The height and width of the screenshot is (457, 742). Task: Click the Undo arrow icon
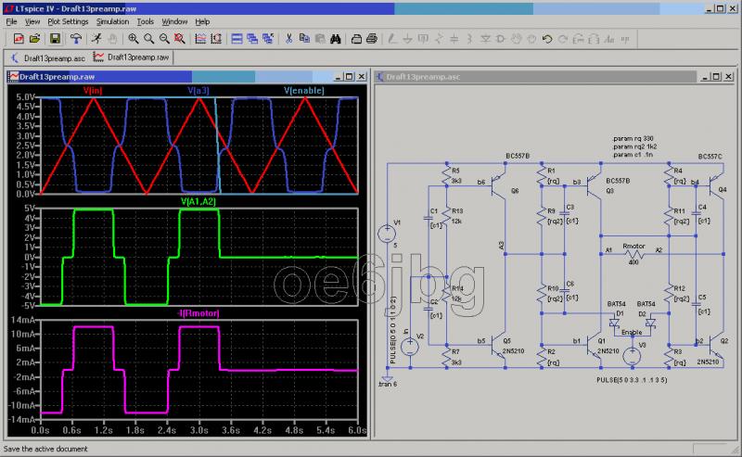tap(547, 39)
